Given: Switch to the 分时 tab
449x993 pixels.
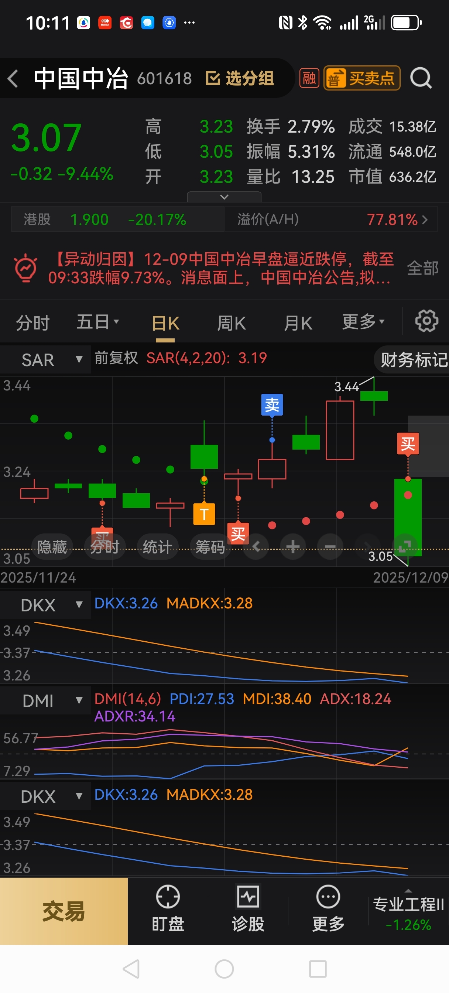Looking at the screenshot, I should 33,323.
